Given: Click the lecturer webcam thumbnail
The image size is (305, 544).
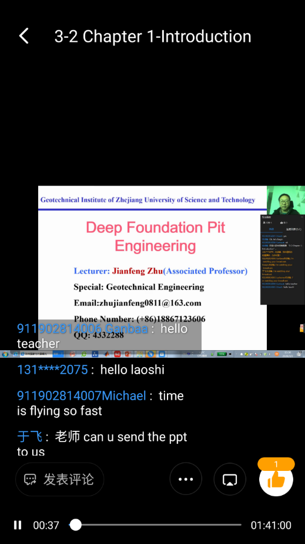Looking at the screenshot, I should point(286,200).
